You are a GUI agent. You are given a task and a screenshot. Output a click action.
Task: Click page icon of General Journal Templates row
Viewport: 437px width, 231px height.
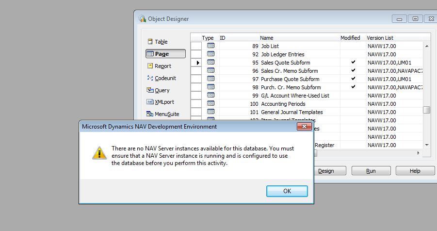pyautogui.click(x=210, y=112)
